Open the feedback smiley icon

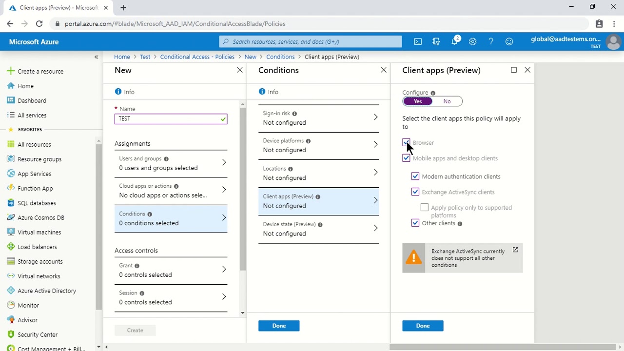tap(509, 42)
